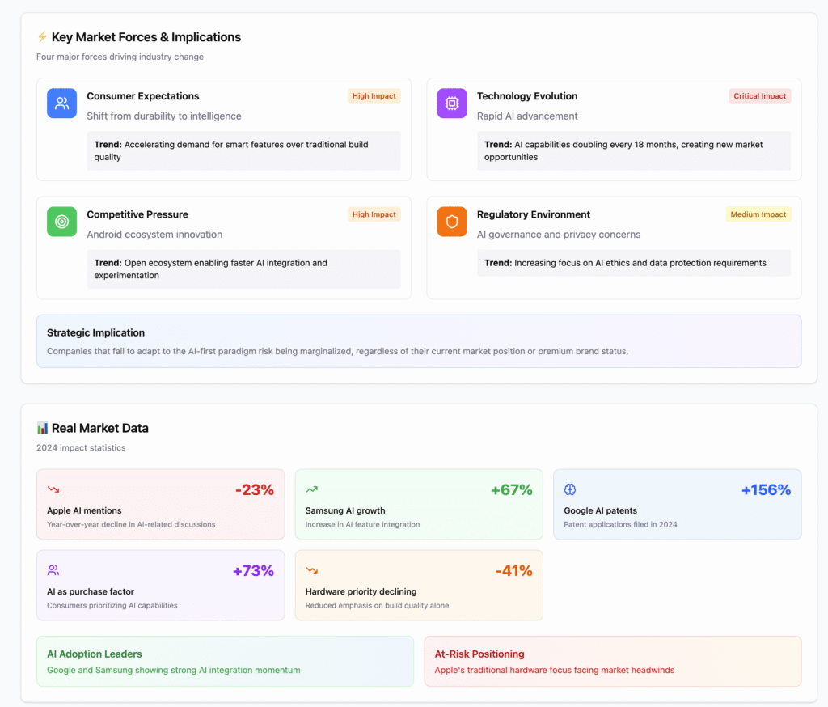The width and height of the screenshot is (828, 707).
Task: Click the sentence about Apple's traditional hardware focus
Action: point(555,670)
